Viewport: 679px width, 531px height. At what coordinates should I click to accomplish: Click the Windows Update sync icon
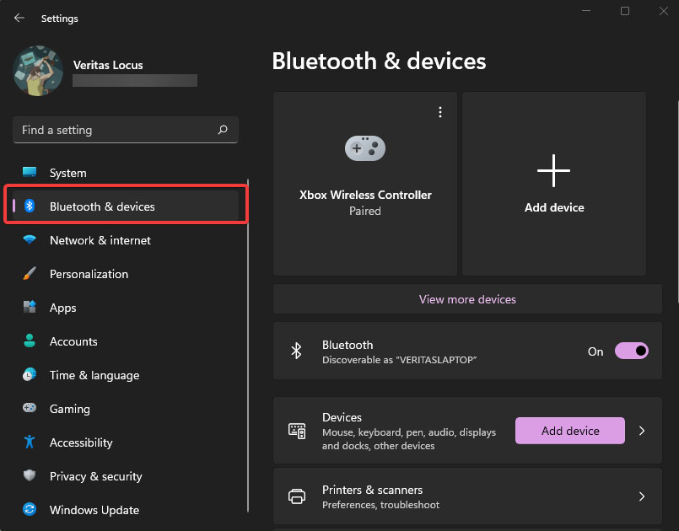tap(30, 510)
